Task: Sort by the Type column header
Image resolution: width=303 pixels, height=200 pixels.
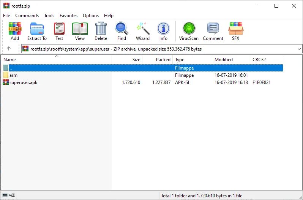Action: (193, 60)
